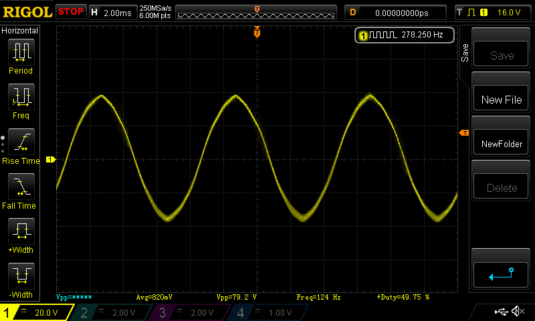Choose the Rise Time measurement icon
535x321 pixels.
21,142
